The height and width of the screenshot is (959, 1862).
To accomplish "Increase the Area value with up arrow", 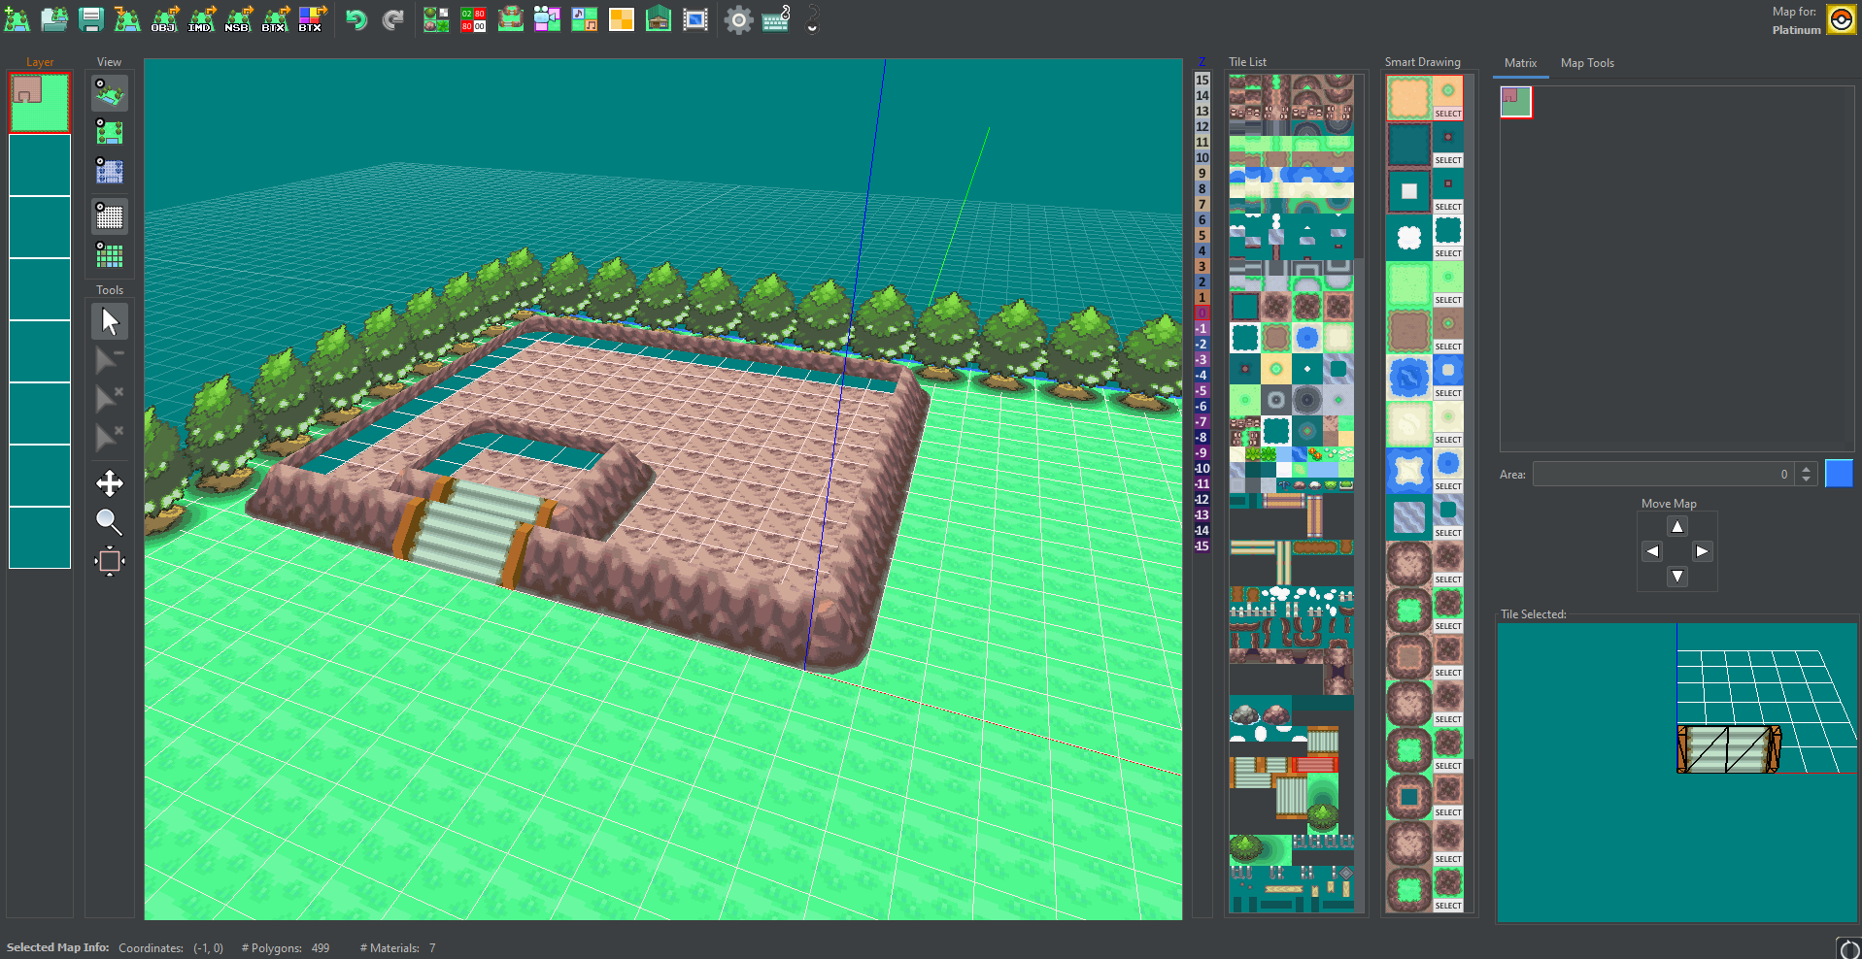I will tap(1806, 469).
